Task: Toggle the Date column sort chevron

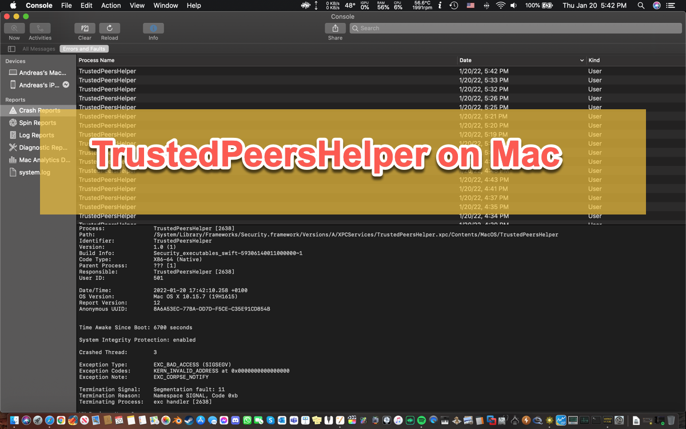Action: click(582, 60)
